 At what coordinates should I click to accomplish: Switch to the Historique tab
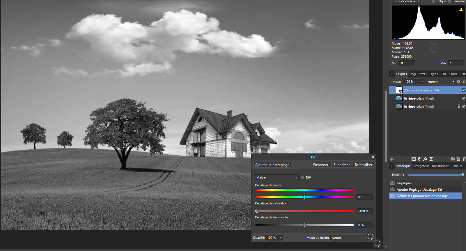coord(403,166)
